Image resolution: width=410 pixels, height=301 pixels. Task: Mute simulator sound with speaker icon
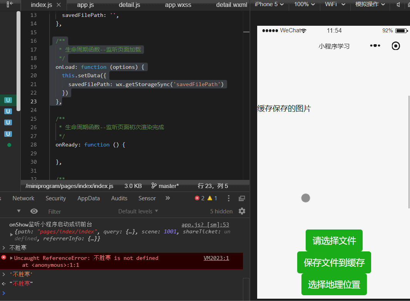click(x=398, y=5)
